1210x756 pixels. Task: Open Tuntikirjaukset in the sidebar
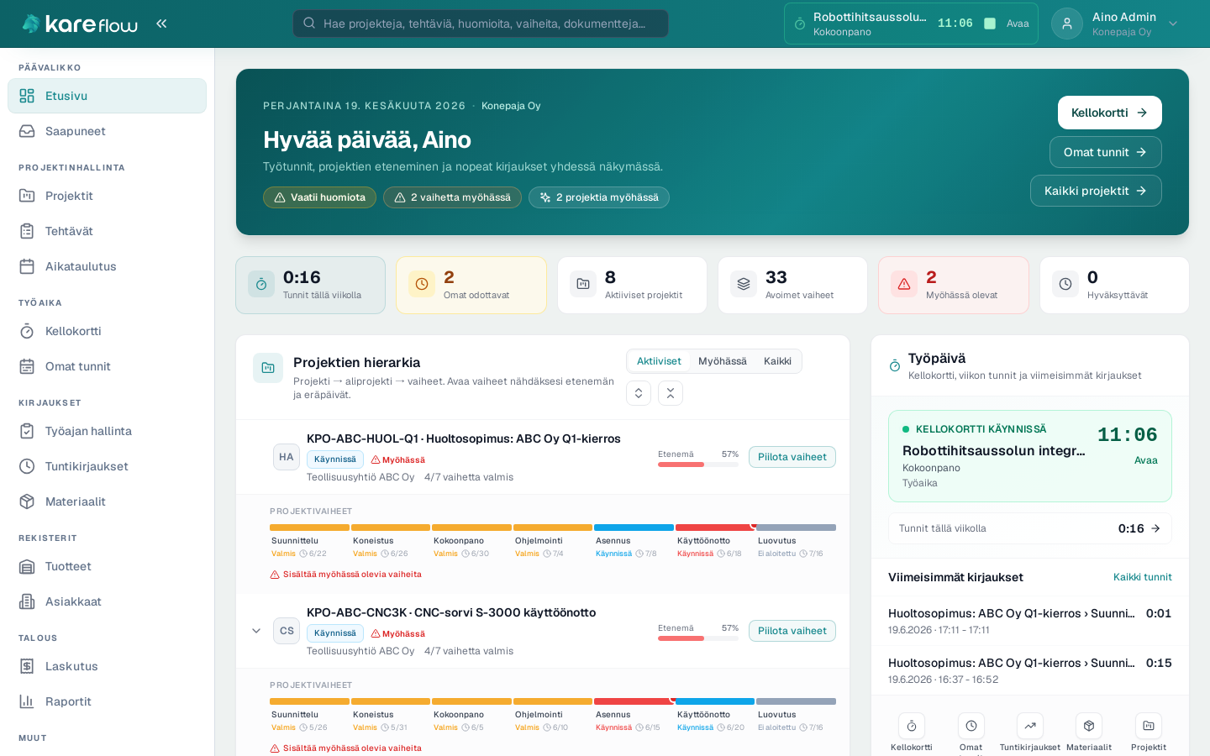[107, 466]
